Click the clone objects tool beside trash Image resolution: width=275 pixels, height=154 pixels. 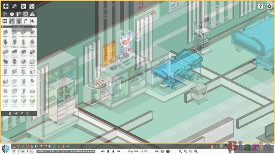coord(16,113)
